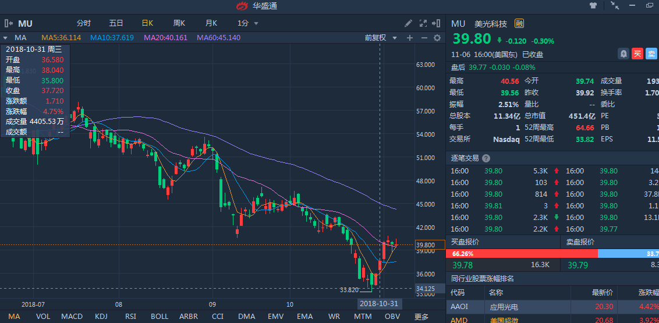This screenshot has height=323, width=659.
Task: Collapse the right quote panel
Action: click(x=437, y=23)
